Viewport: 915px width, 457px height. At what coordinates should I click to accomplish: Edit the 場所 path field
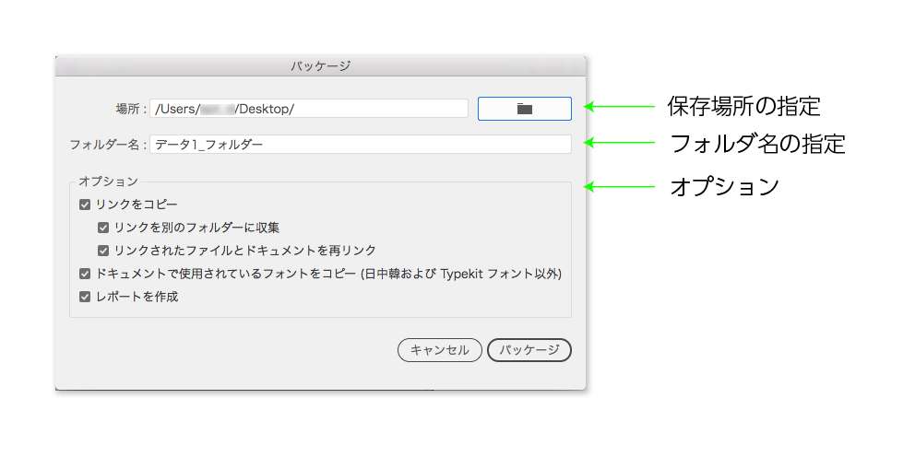point(309,109)
